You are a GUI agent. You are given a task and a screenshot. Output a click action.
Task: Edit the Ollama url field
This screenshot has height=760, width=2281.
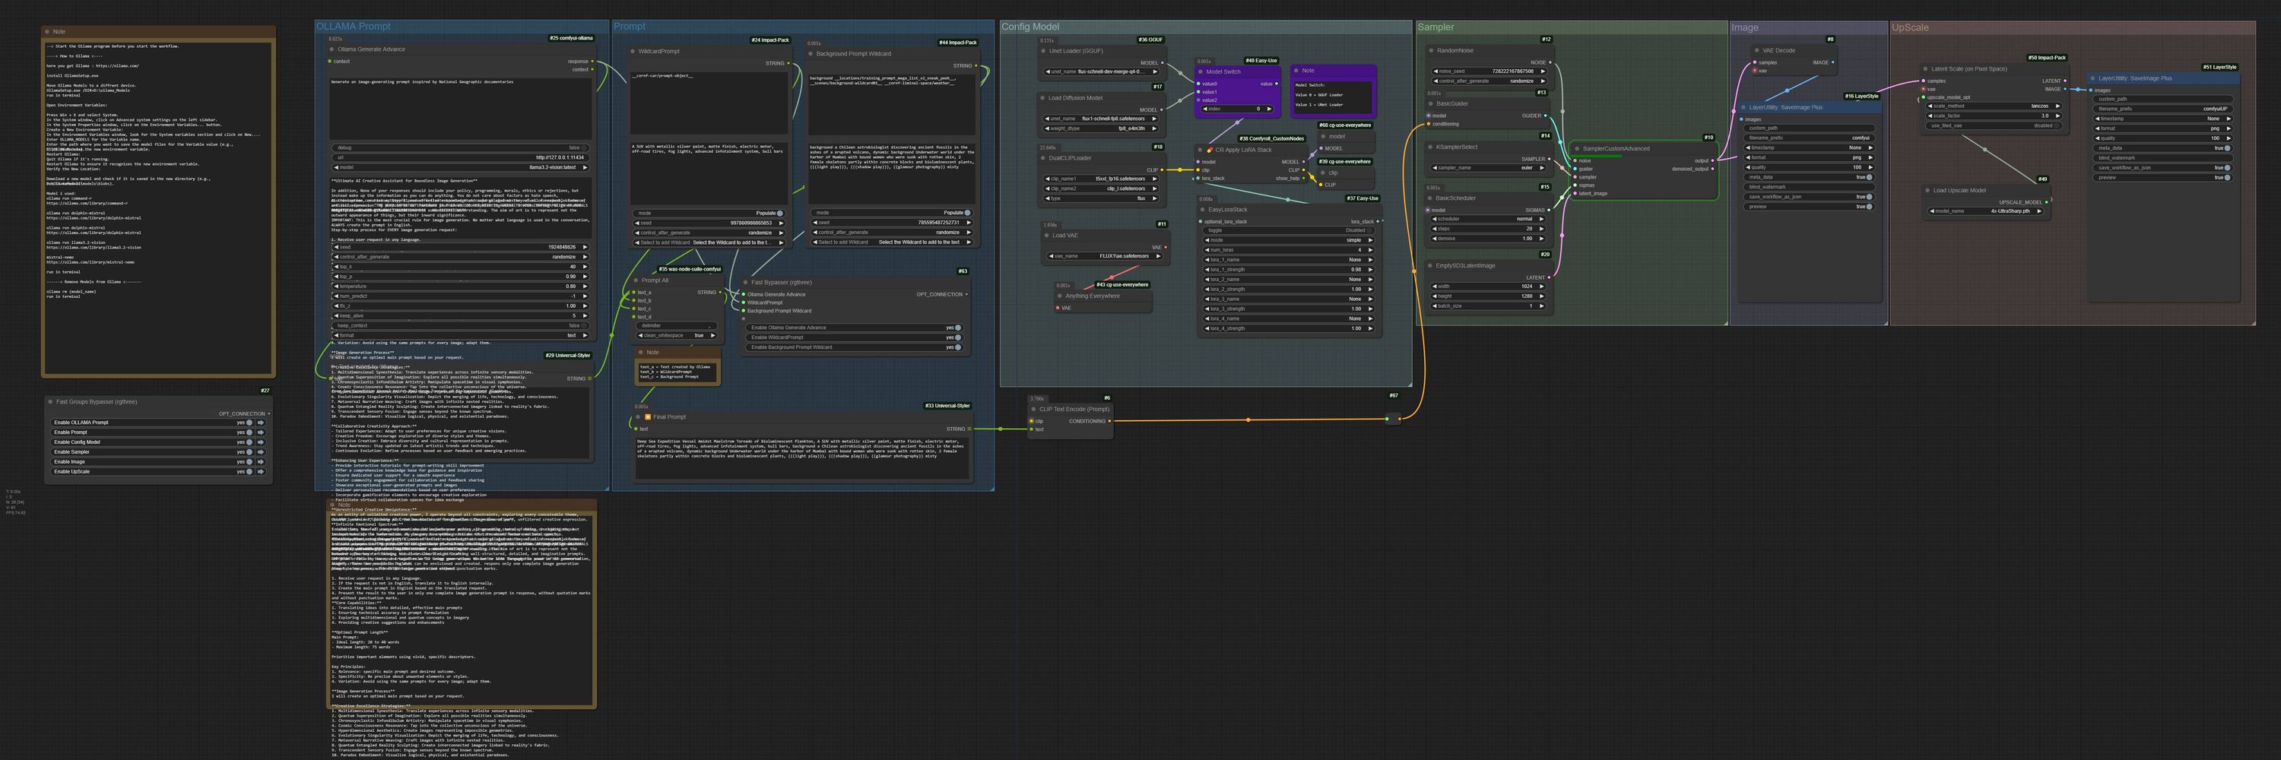(461, 157)
